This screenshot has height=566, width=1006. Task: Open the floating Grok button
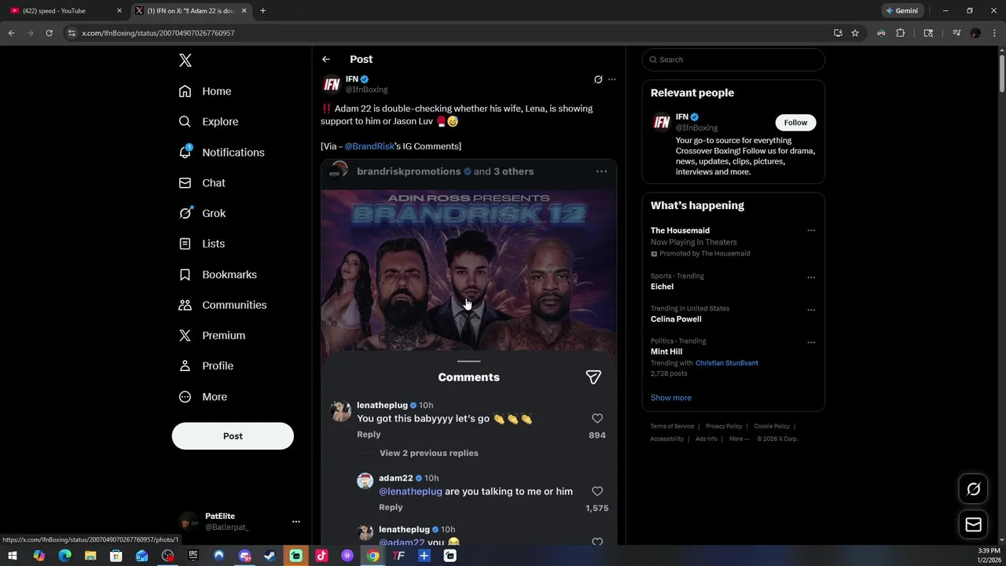point(973,489)
